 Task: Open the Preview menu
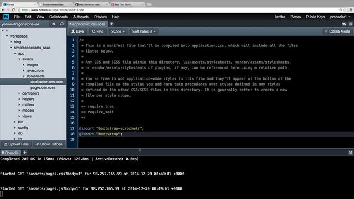(x=100, y=17)
